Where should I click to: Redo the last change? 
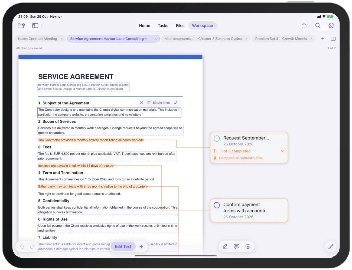(x=32, y=246)
